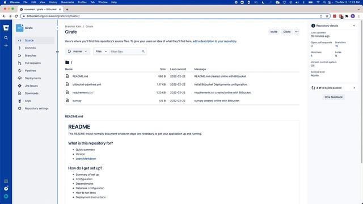Click the requirements.txt file icon
The image size is (363, 204).
(x=67, y=92)
